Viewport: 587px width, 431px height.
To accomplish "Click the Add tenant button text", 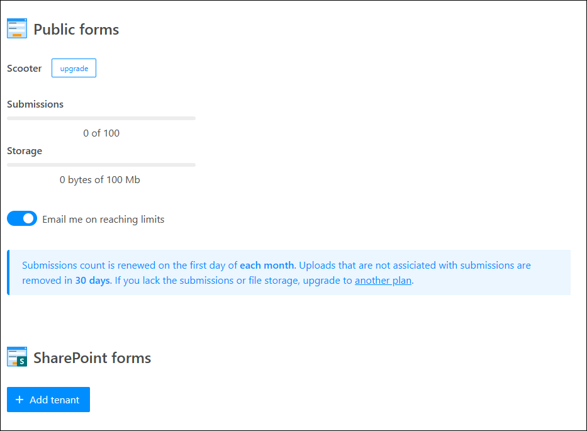I will (x=54, y=400).
